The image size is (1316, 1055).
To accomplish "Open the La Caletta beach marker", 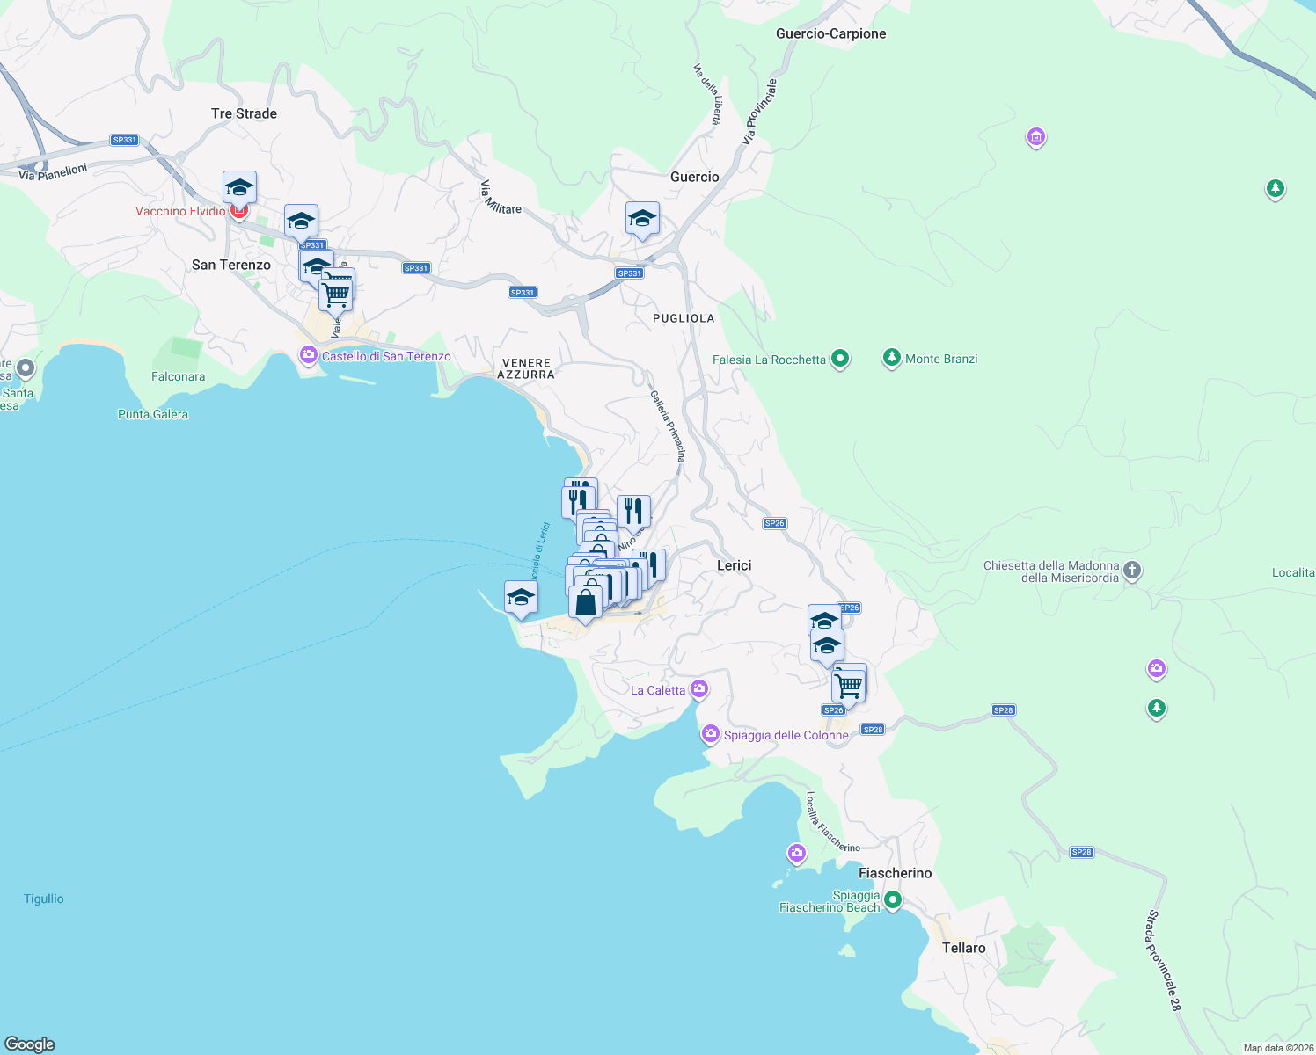I will 698,689.
